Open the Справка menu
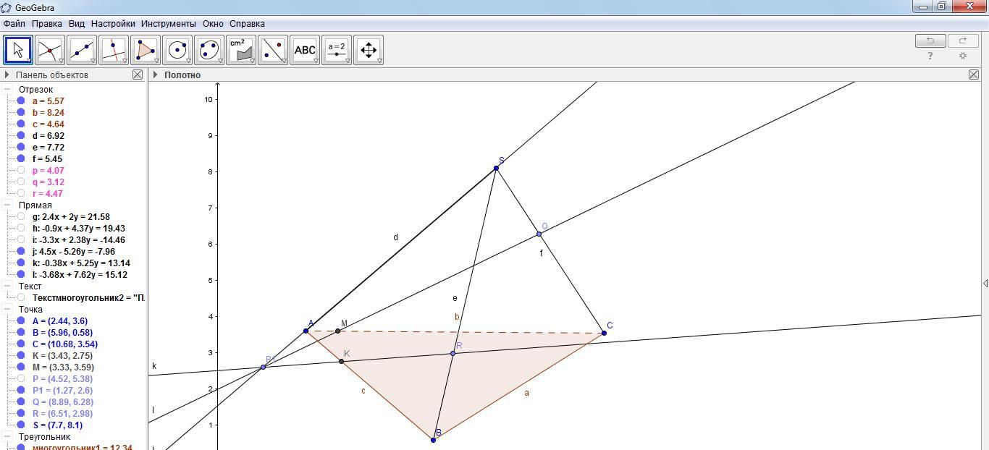989x450 pixels. pos(247,24)
